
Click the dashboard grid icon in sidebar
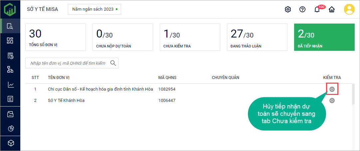pyautogui.click(x=10, y=40)
